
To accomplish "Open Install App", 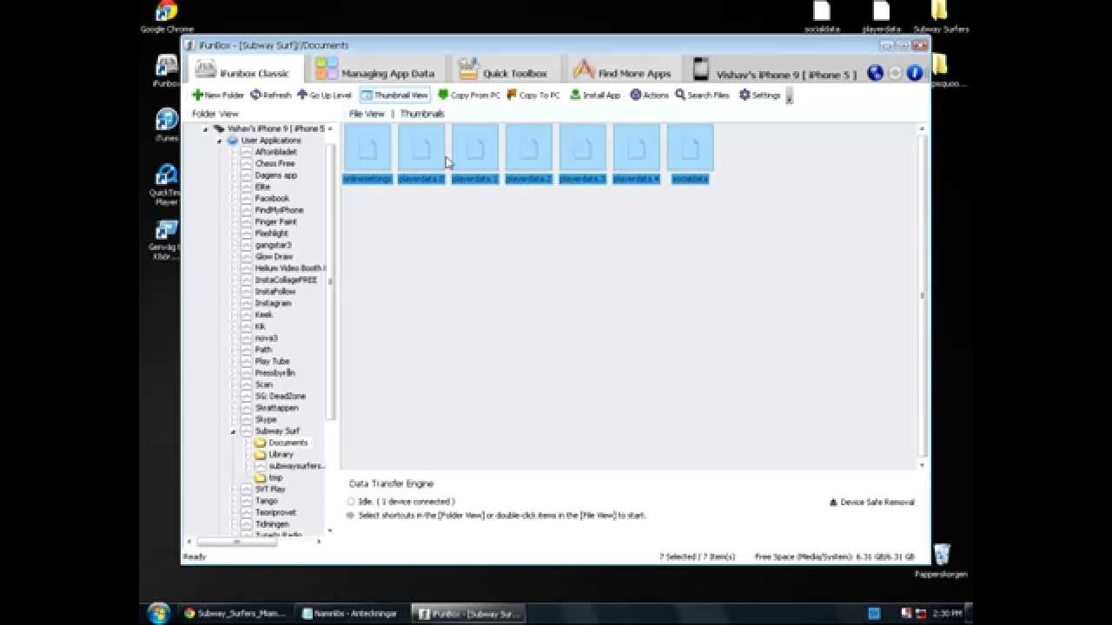I will coord(595,95).
